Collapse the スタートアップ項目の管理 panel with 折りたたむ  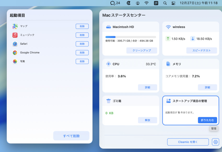(207, 120)
